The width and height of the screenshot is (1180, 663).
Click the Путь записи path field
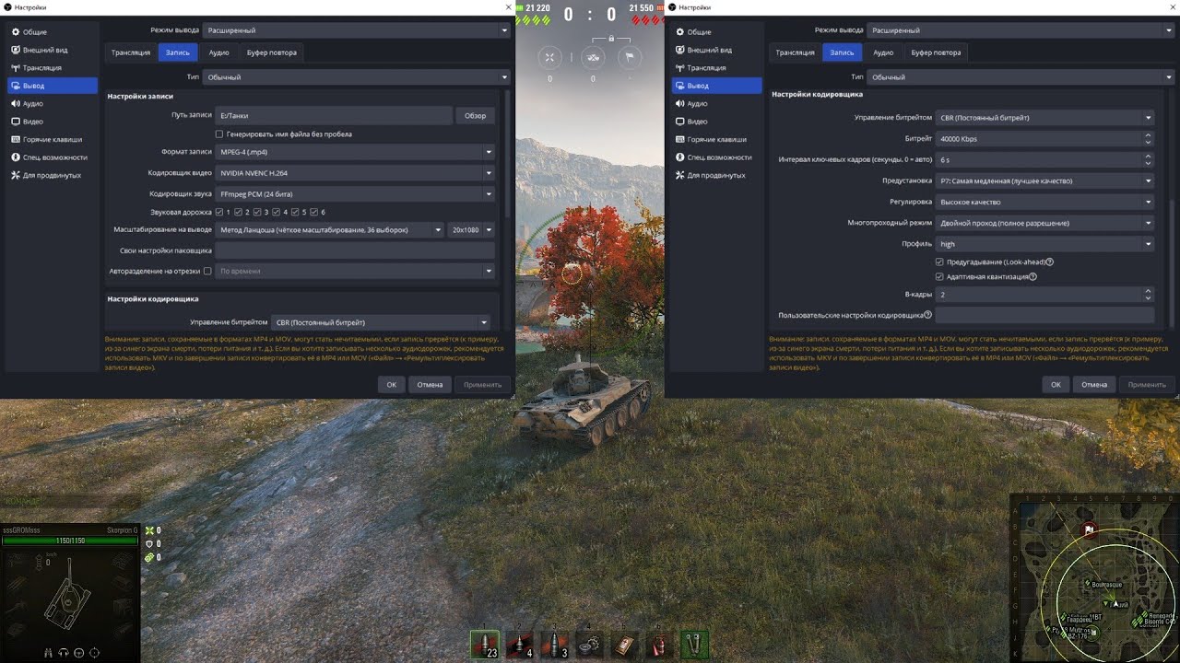click(335, 115)
